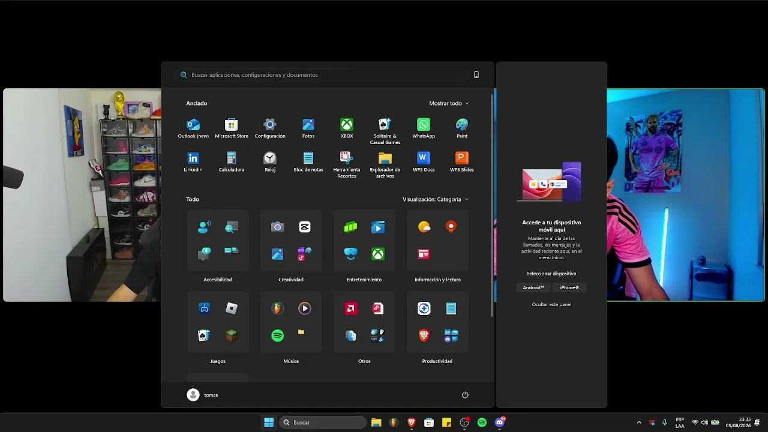Viewport: 768px width, 432px height.
Task: Open the pinned XBOX app
Action: click(x=347, y=128)
